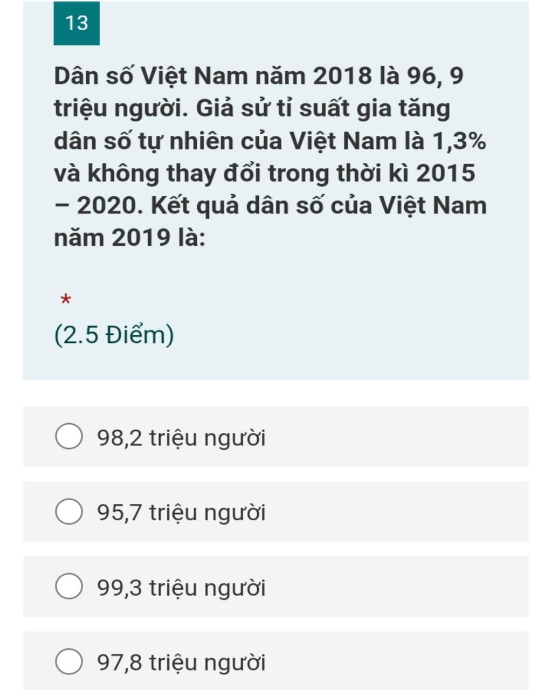
Task: Click the (2.5 Điểm) points label
Action: (x=114, y=335)
